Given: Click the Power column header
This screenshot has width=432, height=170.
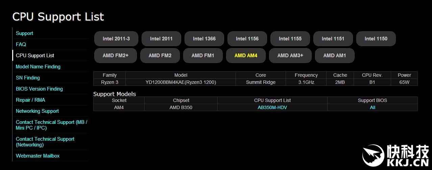Looking at the screenshot, I should pyautogui.click(x=404, y=75).
